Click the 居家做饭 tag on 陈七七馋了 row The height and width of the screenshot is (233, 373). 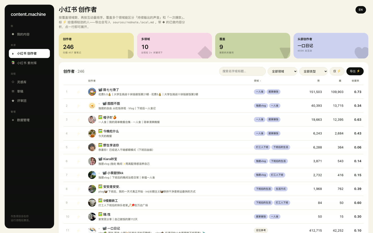[273, 92]
